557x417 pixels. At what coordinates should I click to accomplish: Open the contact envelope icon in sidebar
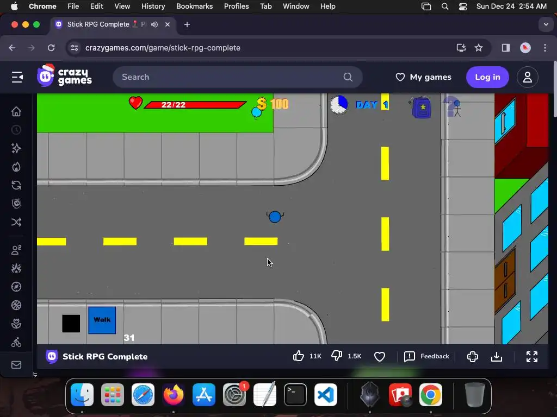(x=16, y=365)
